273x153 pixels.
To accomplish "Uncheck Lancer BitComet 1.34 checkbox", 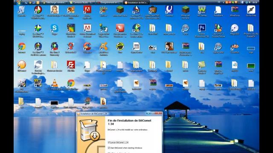I will (109, 142).
